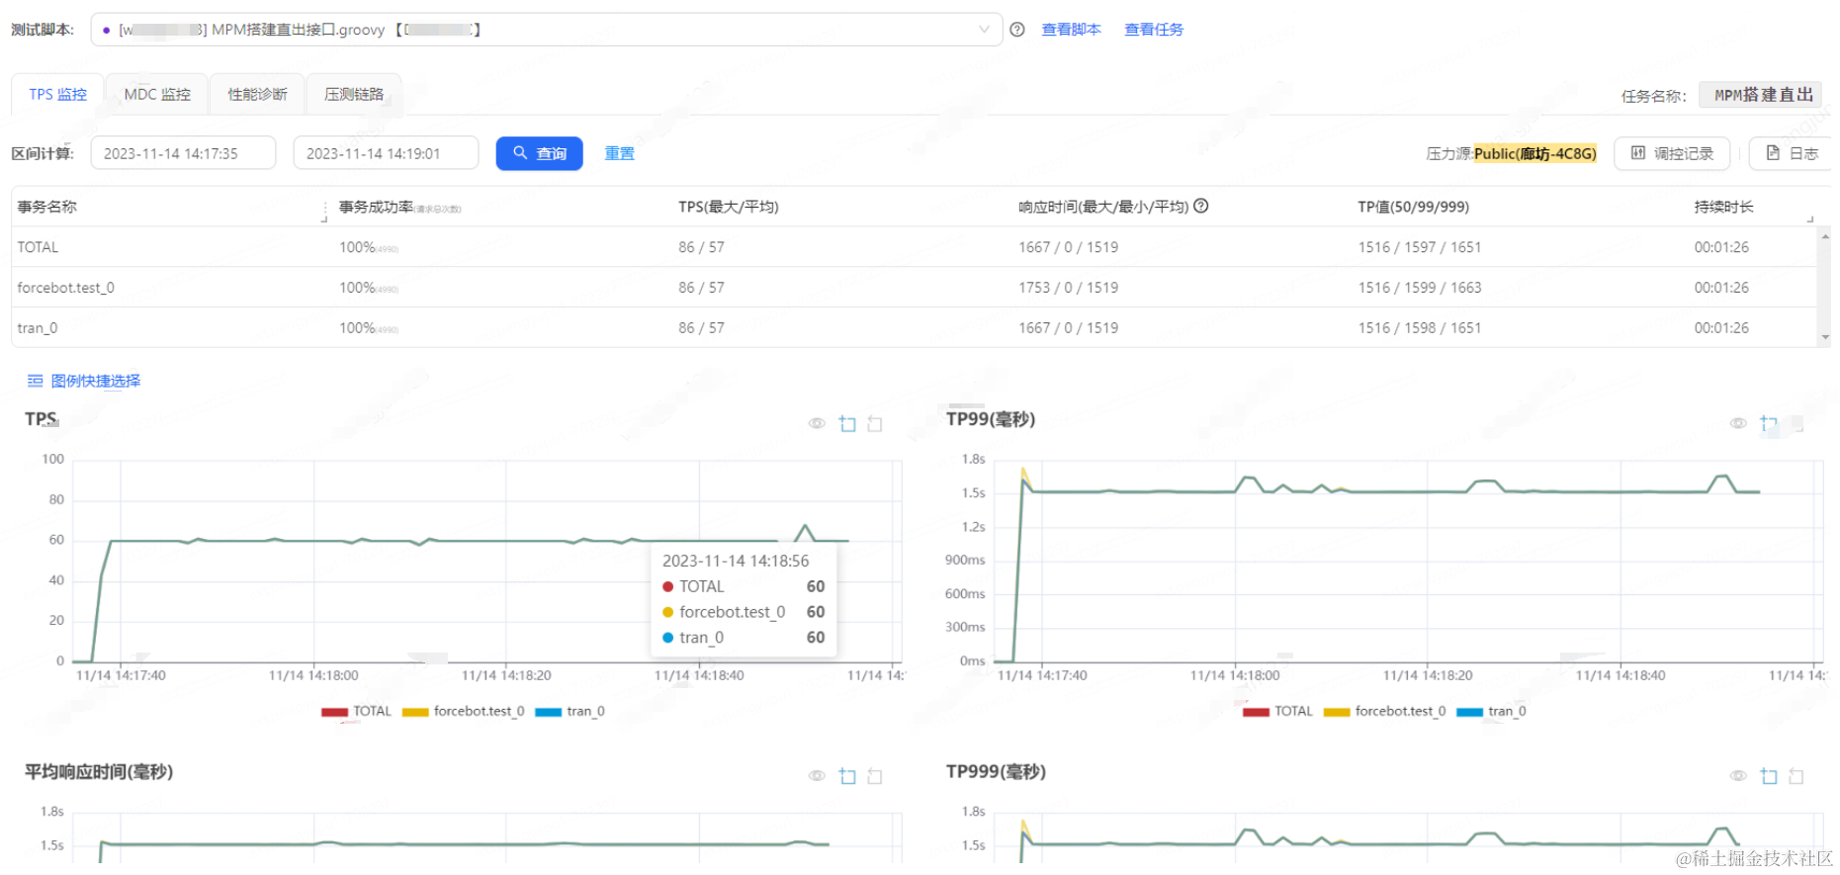Click the start time field 14:17:35
The width and height of the screenshot is (1840, 875).
pos(183,153)
